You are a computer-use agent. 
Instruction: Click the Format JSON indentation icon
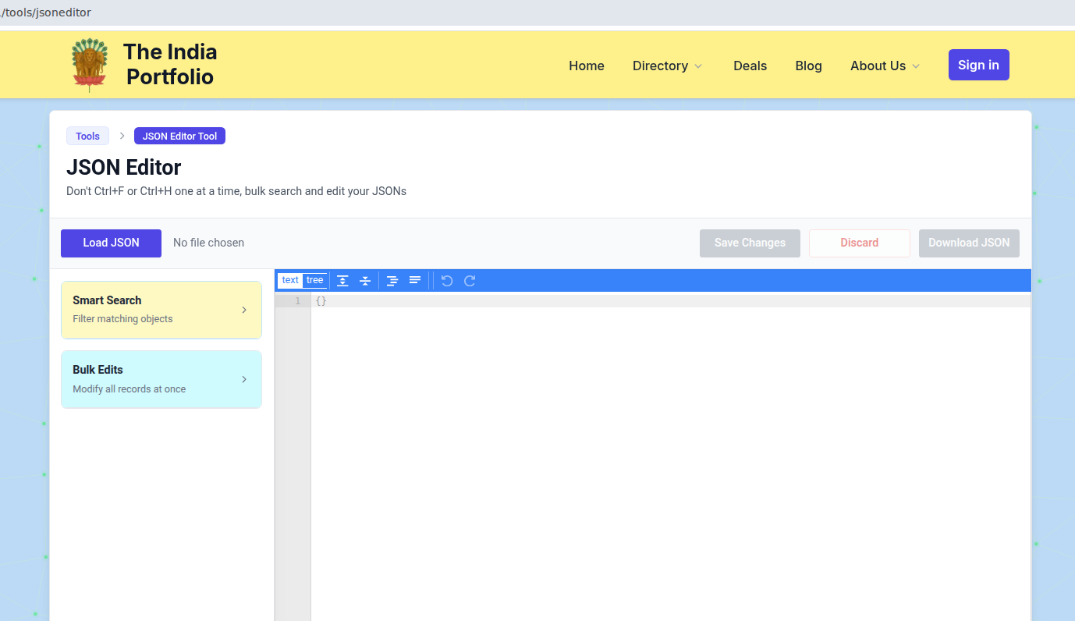pyautogui.click(x=392, y=280)
